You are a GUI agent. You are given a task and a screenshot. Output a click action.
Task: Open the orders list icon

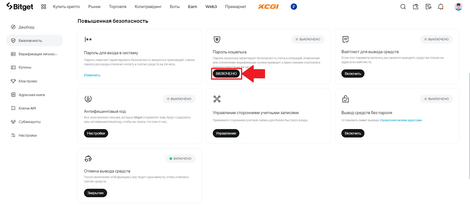coord(428,7)
